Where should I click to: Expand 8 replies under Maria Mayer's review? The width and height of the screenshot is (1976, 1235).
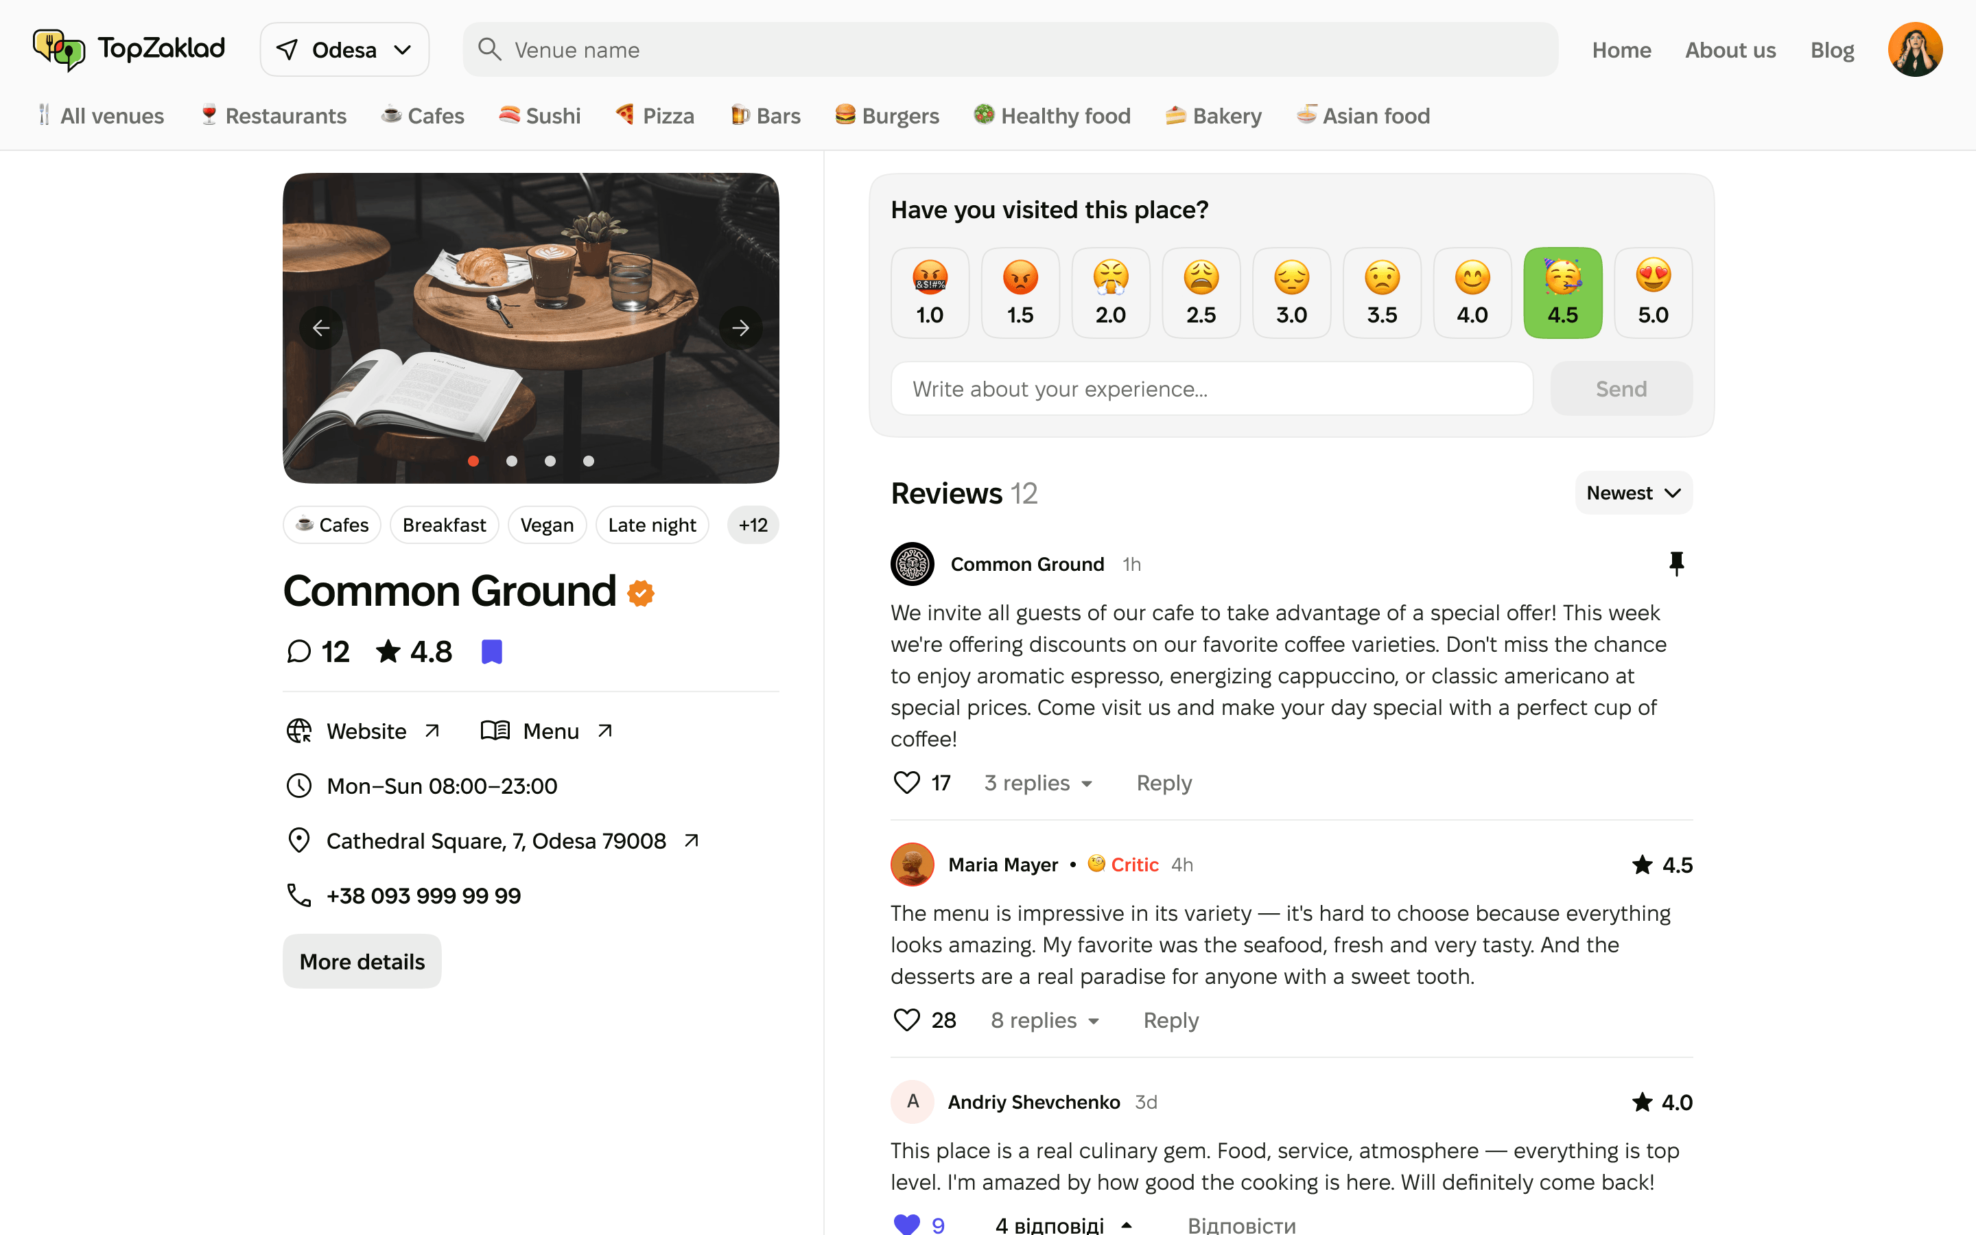[1045, 1020]
